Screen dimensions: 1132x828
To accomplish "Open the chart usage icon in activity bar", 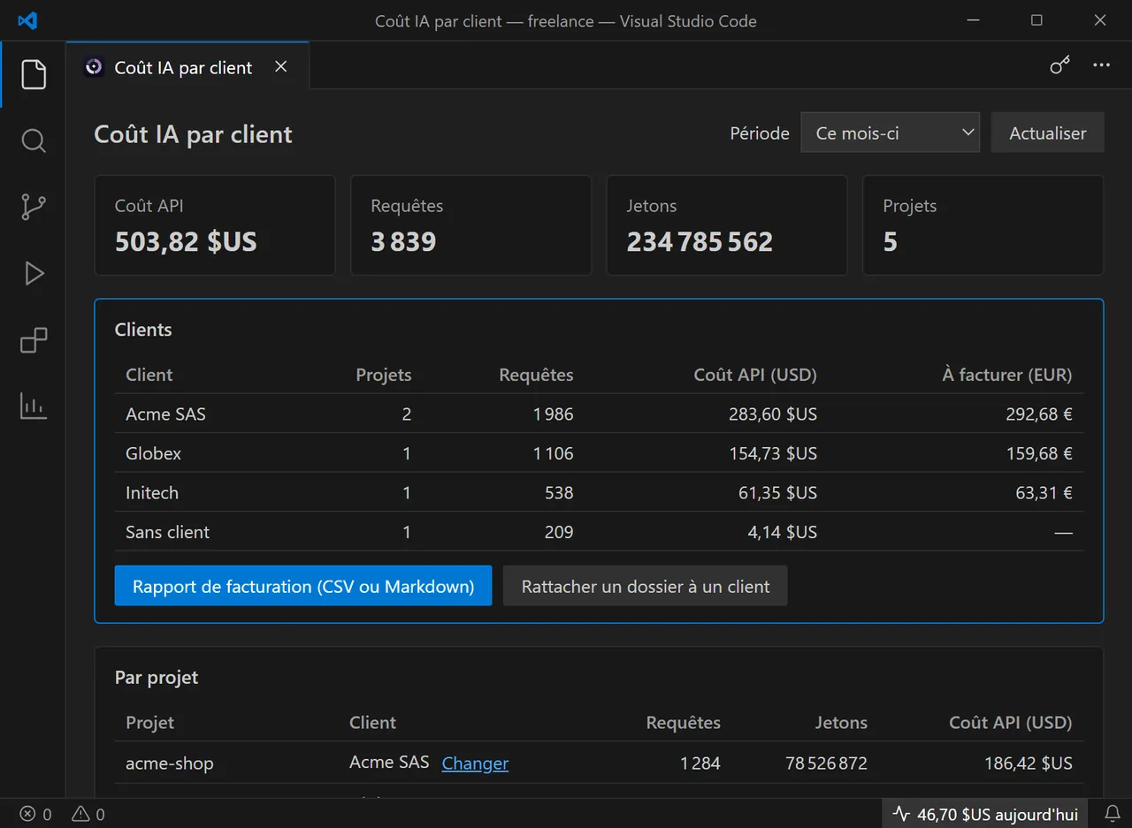I will (x=33, y=406).
